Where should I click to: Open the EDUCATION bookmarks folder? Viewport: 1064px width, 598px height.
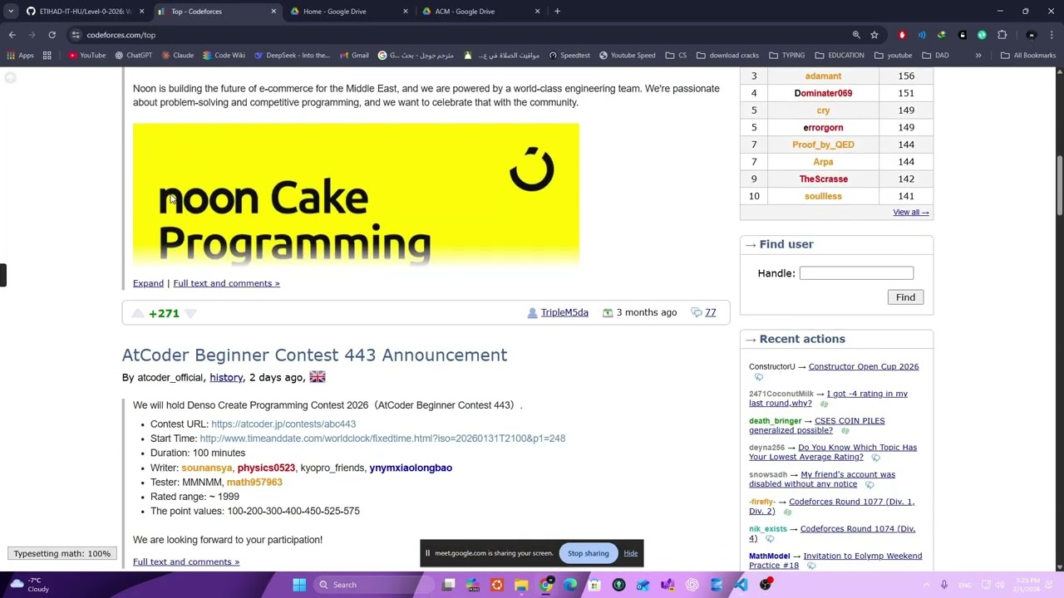click(840, 56)
